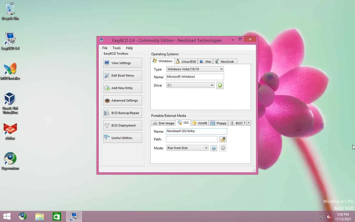This screenshot has width=355, height=222.
Task: Open the NeoGrub tab
Action: click(x=225, y=62)
